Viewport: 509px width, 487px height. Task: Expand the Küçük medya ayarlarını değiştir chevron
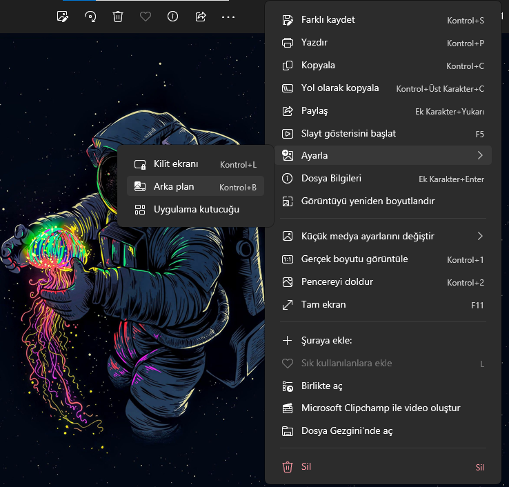(x=480, y=236)
